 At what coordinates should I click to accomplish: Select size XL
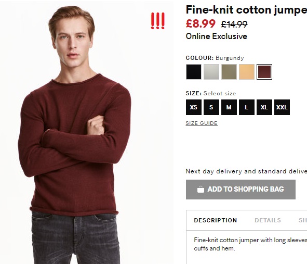click(x=264, y=107)
